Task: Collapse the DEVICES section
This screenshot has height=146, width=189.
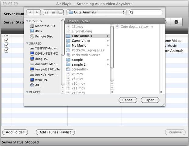Action: pos(27,21)
